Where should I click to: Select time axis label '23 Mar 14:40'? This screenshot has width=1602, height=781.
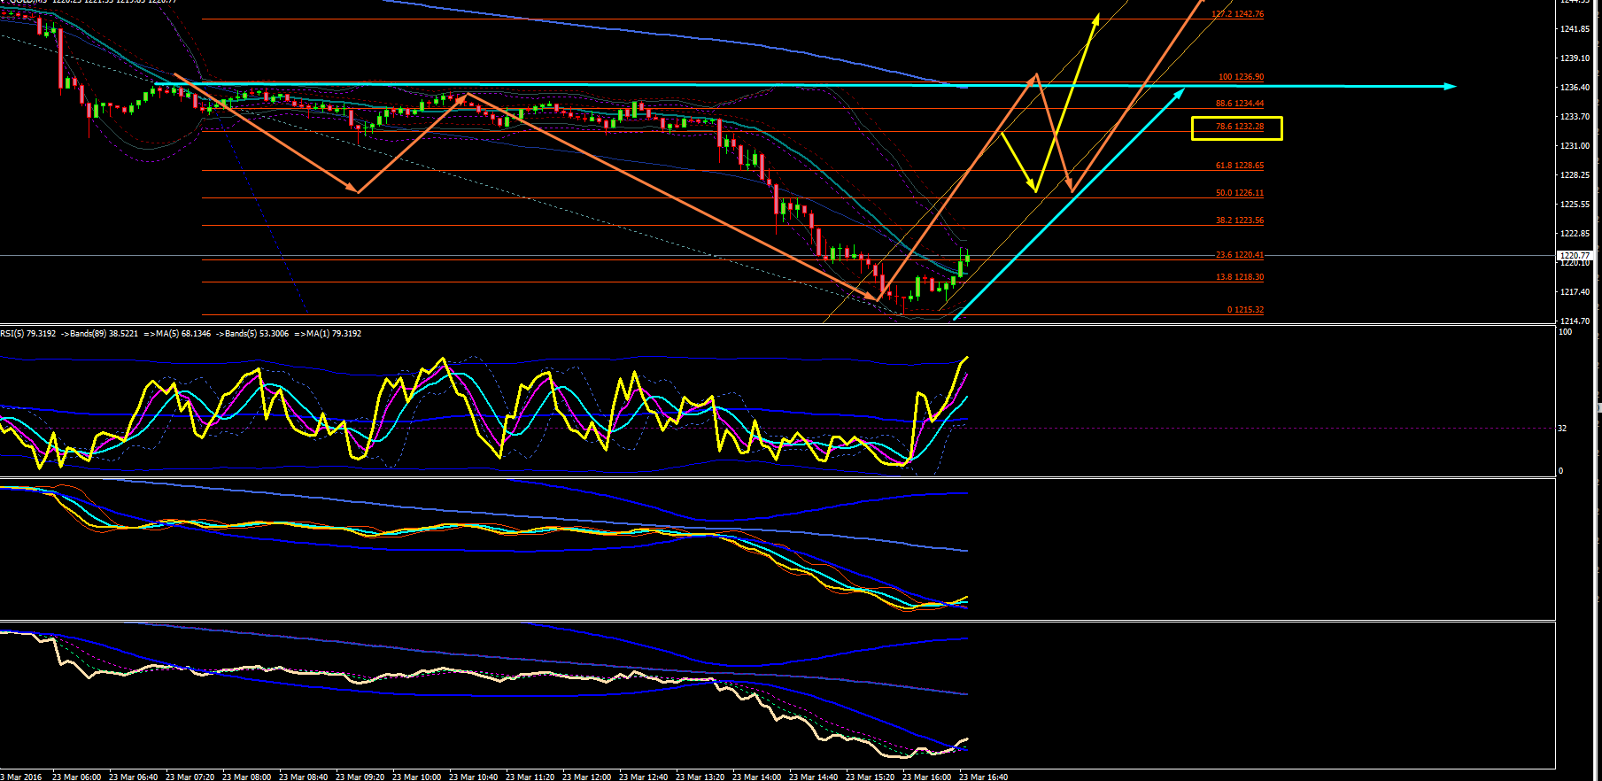click(x=814, y=777)
